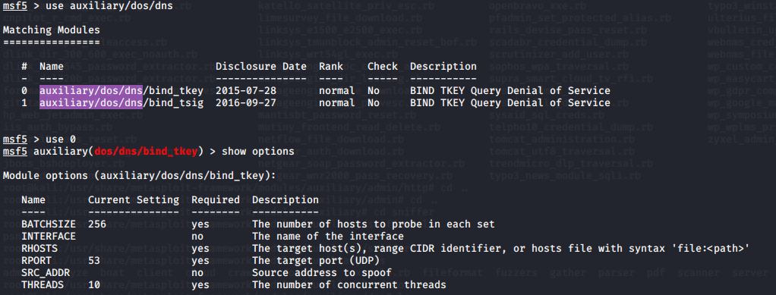Screen dimensions: 776x295
Task: Click the bind_tsig row's Denial of Service description
Action: [x=510, y=103]
